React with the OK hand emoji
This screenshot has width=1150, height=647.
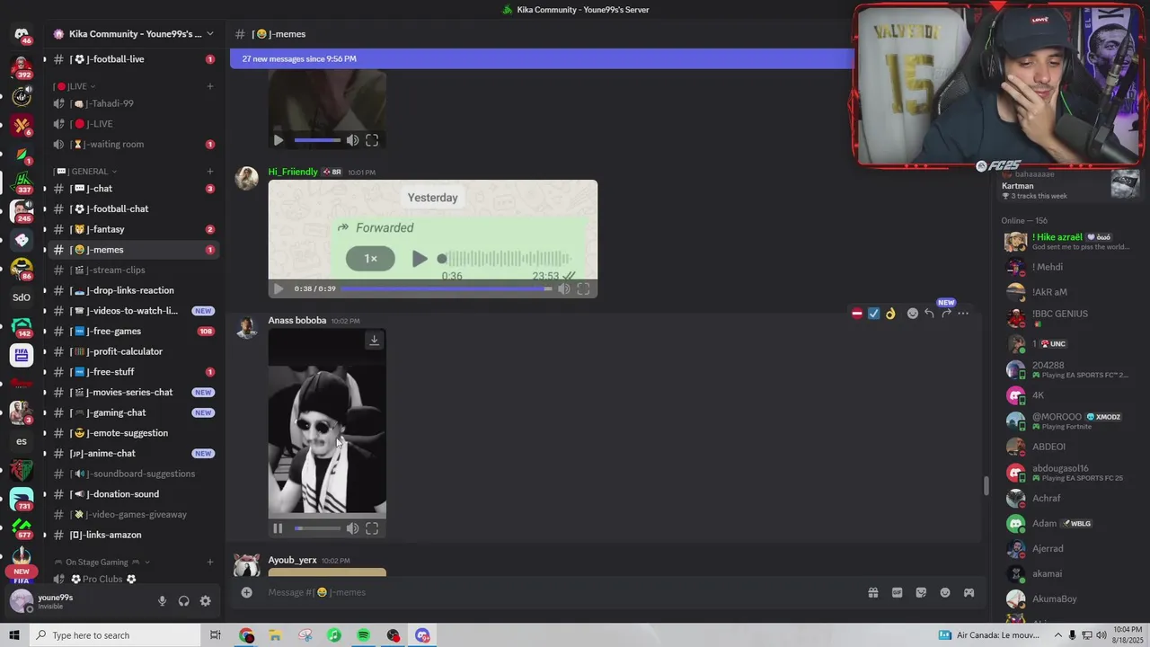[890, 314]
